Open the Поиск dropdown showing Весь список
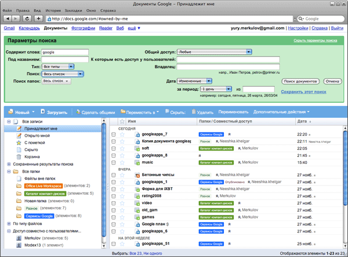 pyautogui.click(x=63, y=74)
